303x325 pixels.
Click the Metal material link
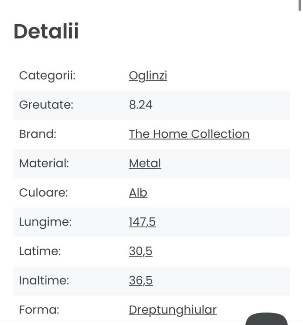[x=145, y=163]
